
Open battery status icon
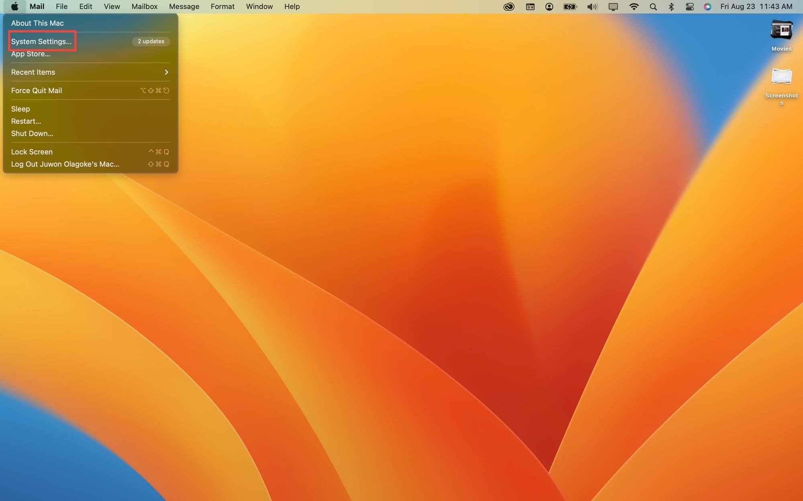[x=570, y=6]
